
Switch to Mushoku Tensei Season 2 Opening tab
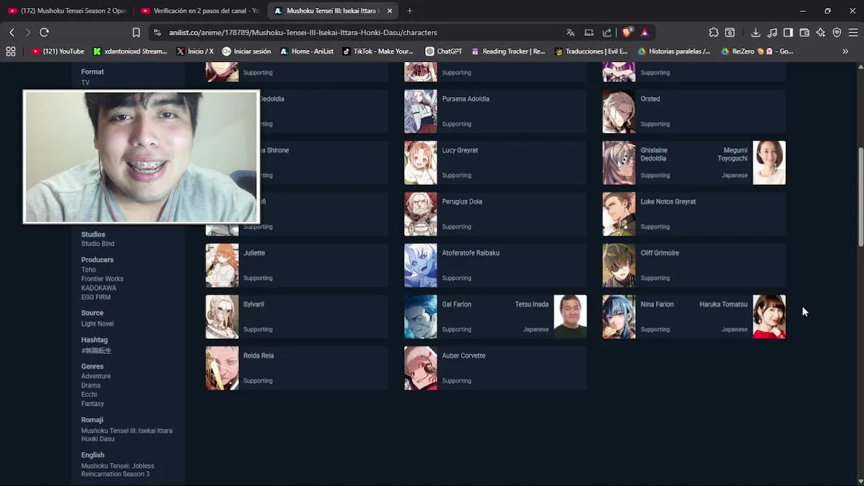[67, 11]
